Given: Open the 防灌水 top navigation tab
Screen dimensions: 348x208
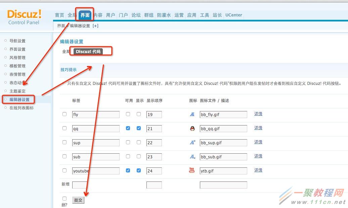Looking at the screenshot, I should click(164, 15).
